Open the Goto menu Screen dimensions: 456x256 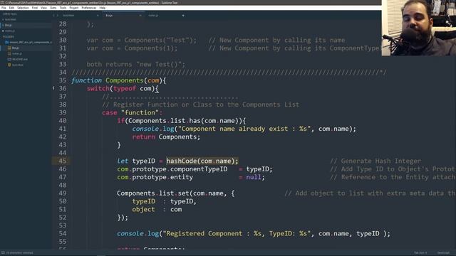[x=53, y=8]
